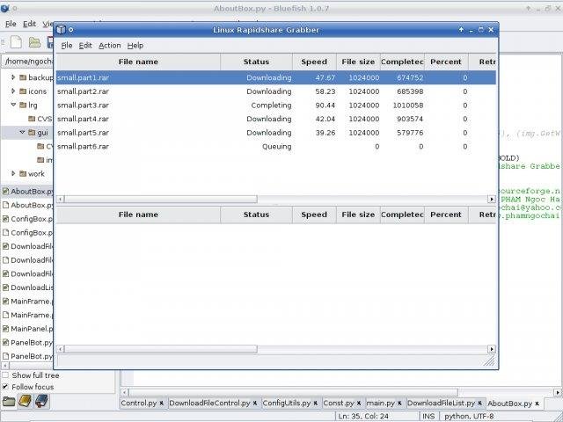The width and height of the screenshot is (563, 422).
Task: Click the gui folder icon in the tree
Action: [32, 133]
